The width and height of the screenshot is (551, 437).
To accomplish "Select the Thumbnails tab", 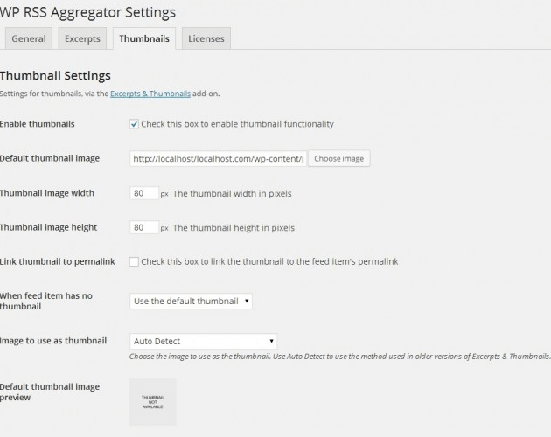I will (x=144, y=38).
